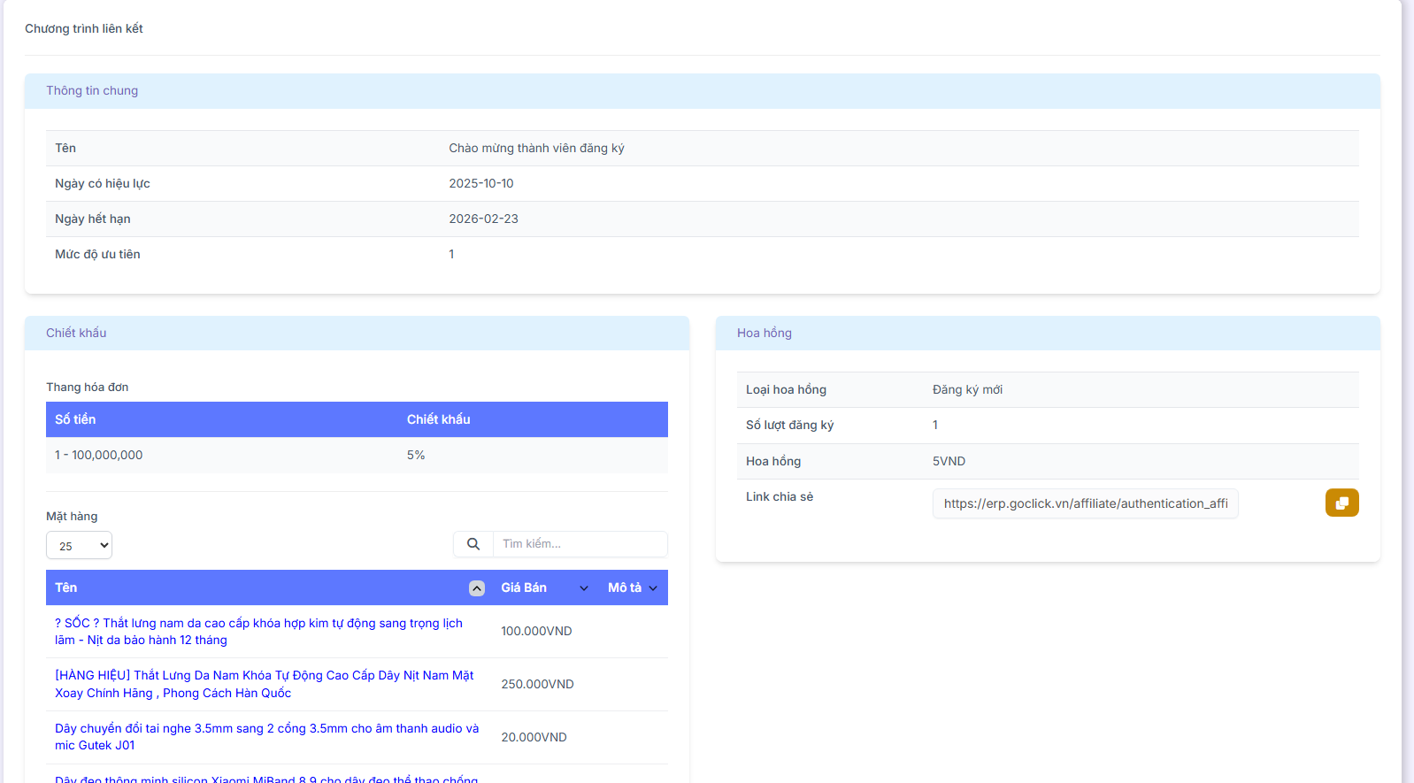
Task: Click the Hoa hồng panel header
Action: 765,334
